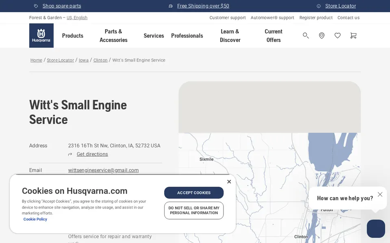Go to Clinton breadcrumb
Screen dimensions: 390x243
(100, 60)
